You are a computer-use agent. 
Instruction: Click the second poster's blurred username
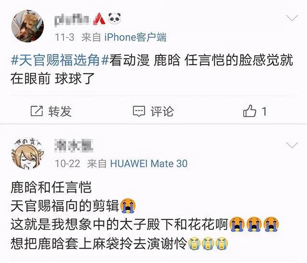(x=74, y=145)
